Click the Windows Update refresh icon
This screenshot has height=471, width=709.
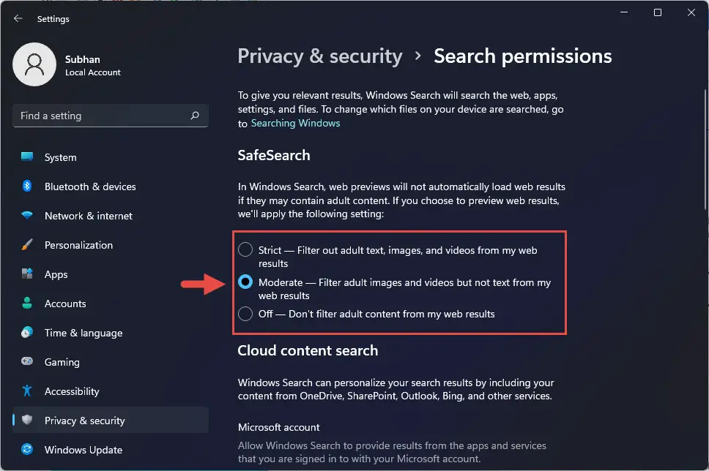27,449
